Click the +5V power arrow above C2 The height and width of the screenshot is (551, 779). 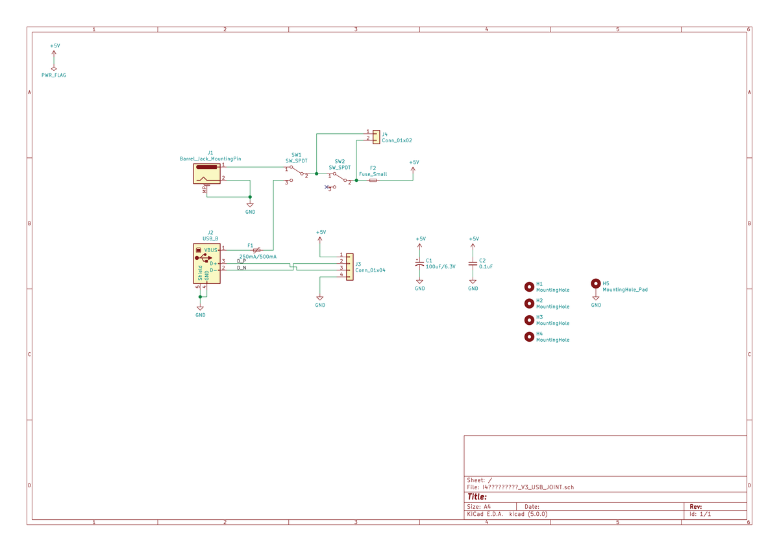coord(473,246)
